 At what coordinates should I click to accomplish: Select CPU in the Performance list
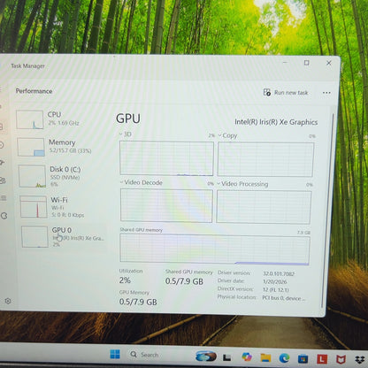click(60, 119)
